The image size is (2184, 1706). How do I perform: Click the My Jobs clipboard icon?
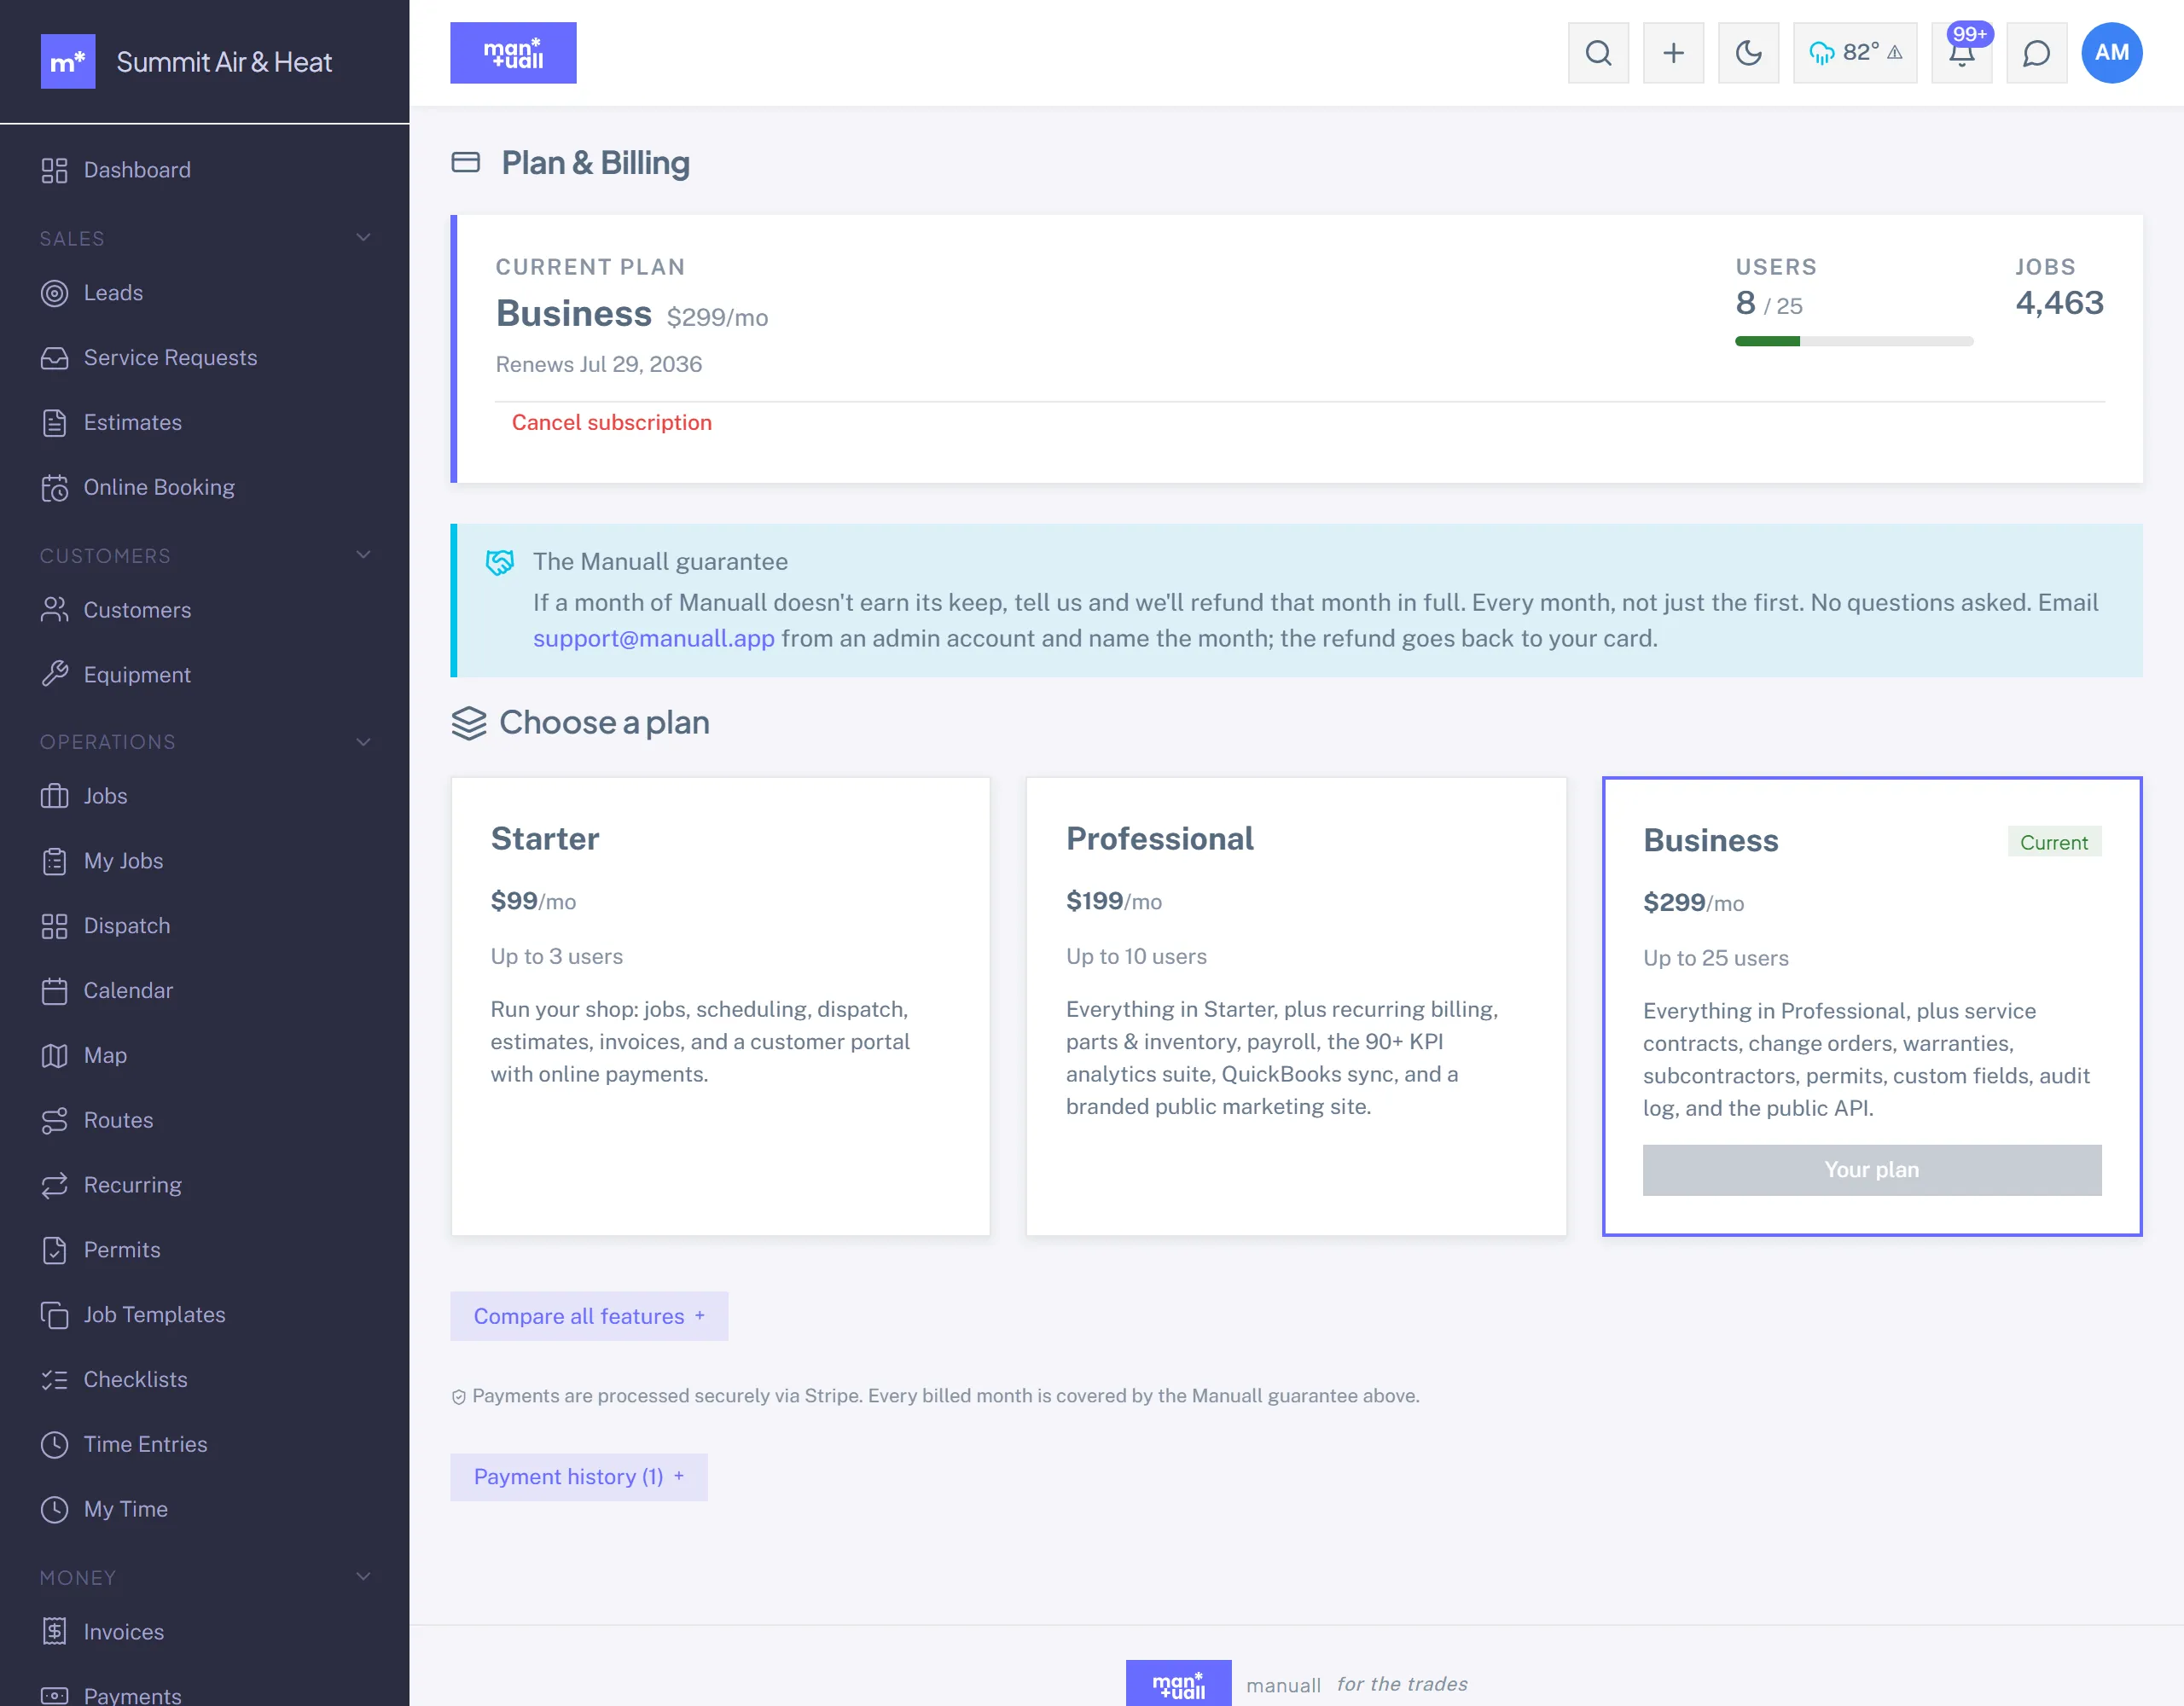point(54,861)
